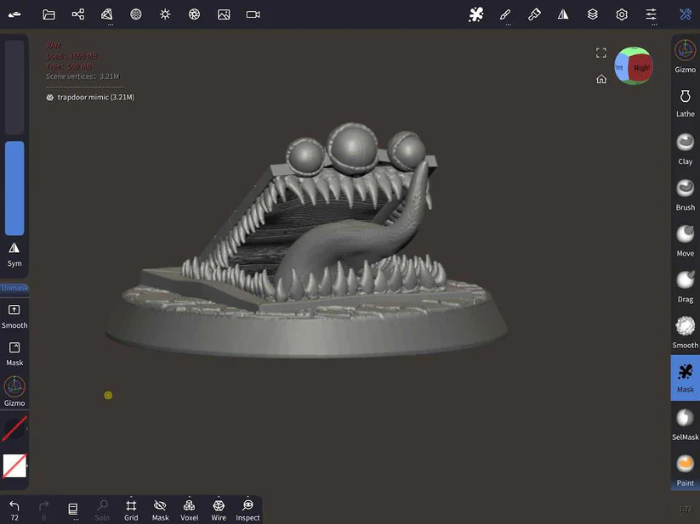The width and height of the screenshot is (700, 524).
Task: Open the Settings gear menu
Action: 622,14
